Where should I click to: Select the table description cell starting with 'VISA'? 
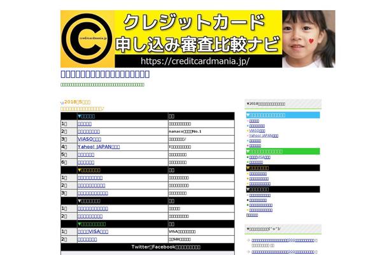pos(201,231)
